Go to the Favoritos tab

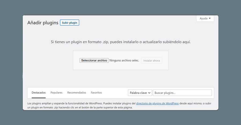point(96,93)
